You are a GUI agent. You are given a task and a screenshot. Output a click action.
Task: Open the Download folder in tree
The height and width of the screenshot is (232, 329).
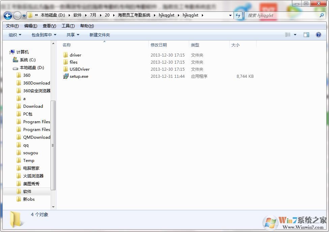(33, 106)
